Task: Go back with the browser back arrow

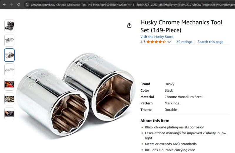Action: tap(4, 5)
